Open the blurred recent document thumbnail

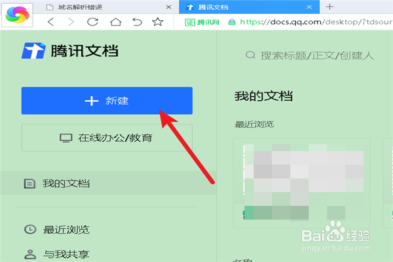[302, 183]
